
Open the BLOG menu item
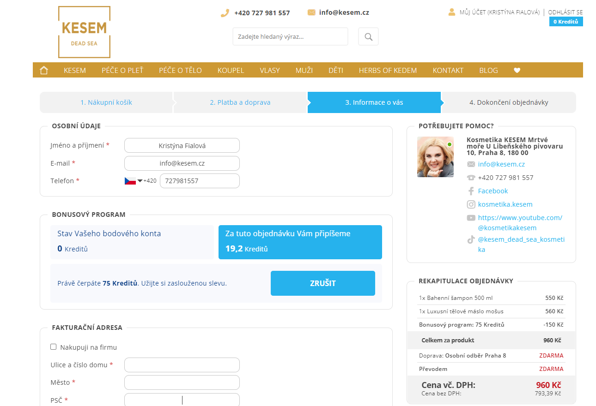[x=488, y=71]
